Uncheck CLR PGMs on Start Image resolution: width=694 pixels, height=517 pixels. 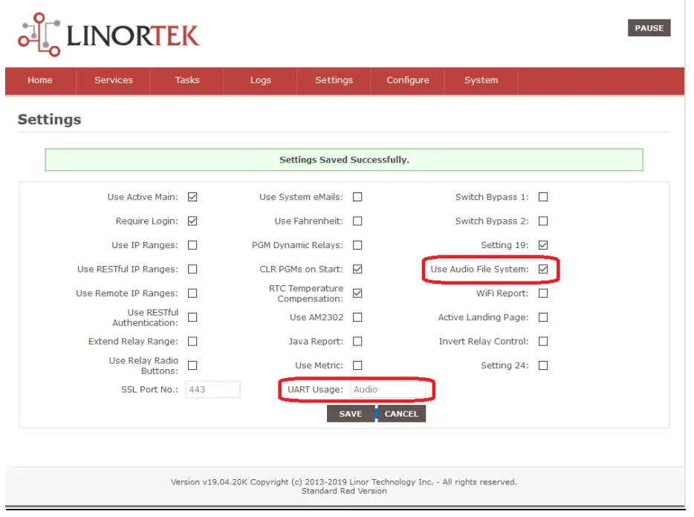coord(357,269)
